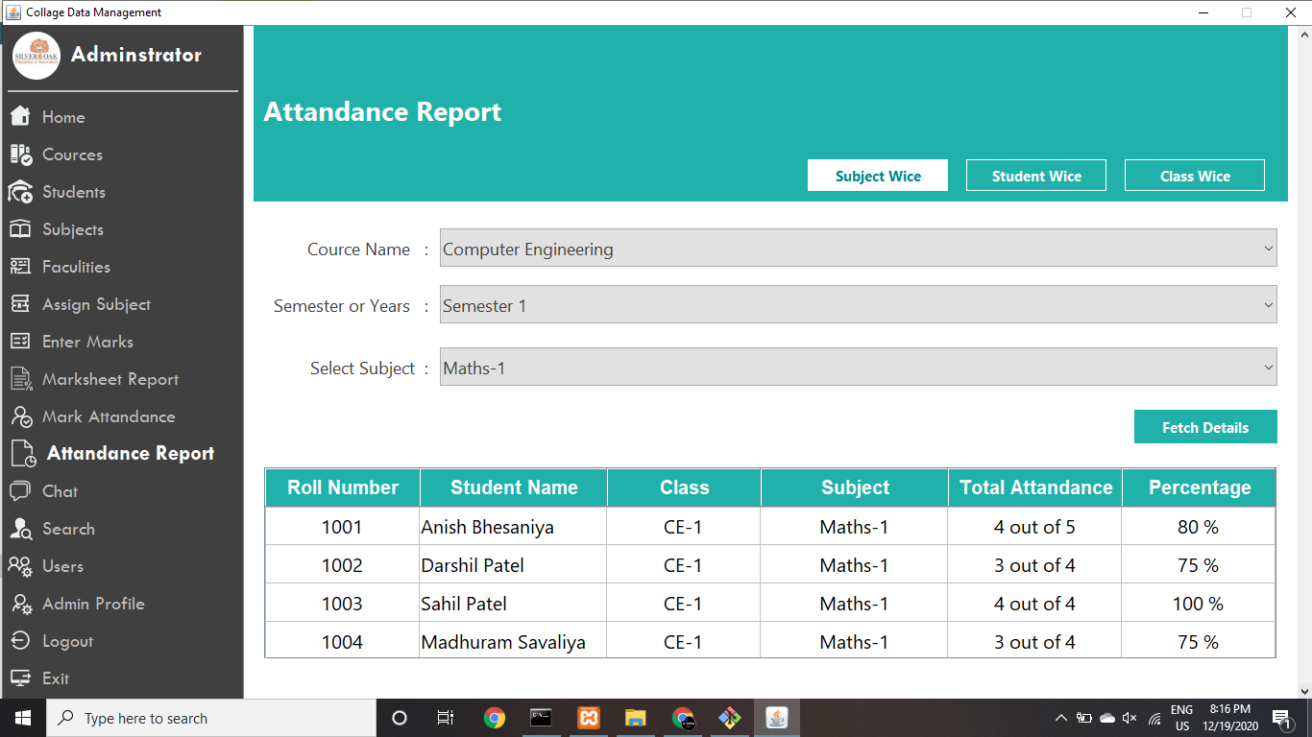Click roll number 1004 cell
This screenshot has height=737, width=1312.
click(x=342, y=642)
